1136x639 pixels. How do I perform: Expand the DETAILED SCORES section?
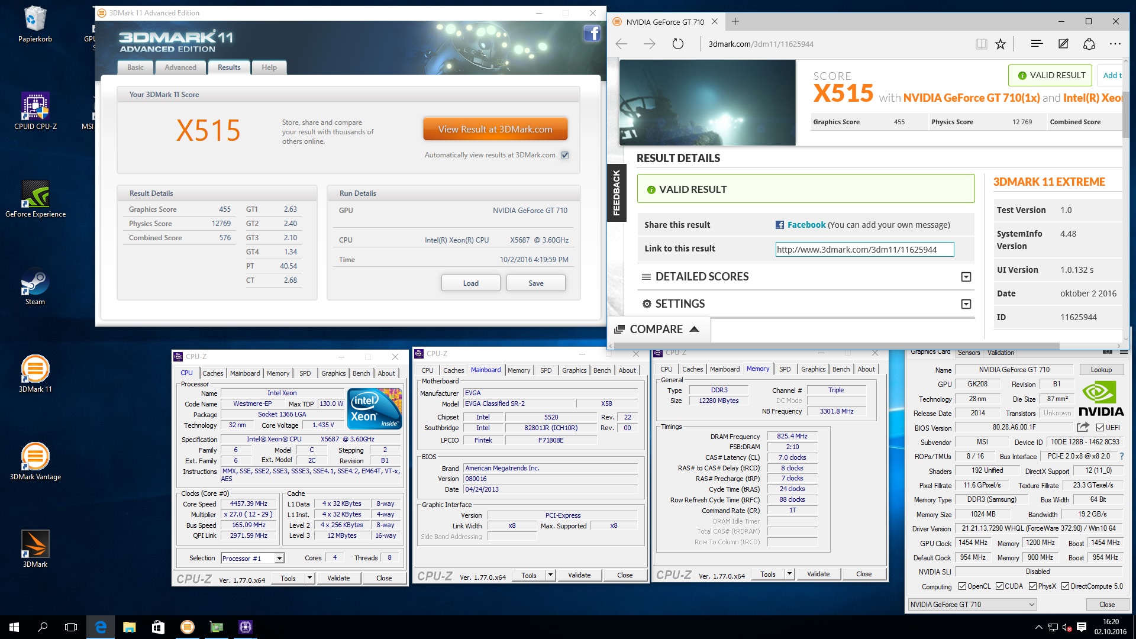pyautogui.click(x=966, y=277)
